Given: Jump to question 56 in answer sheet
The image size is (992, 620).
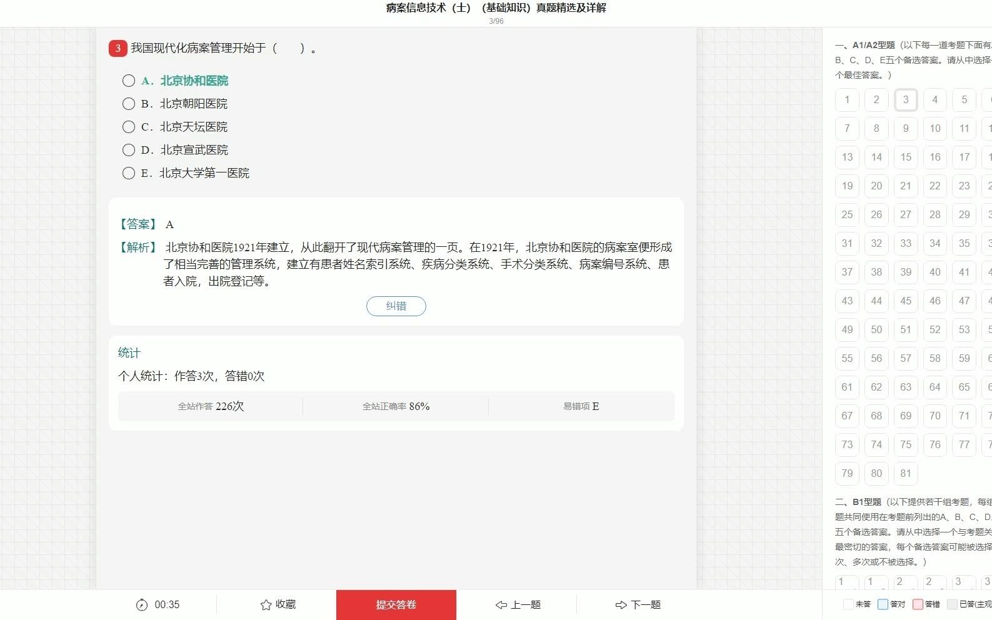Looking at the screenshot, I should point(876,359).
